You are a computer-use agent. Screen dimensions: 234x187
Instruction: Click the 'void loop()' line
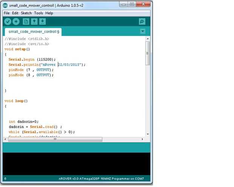coord(16,101)
